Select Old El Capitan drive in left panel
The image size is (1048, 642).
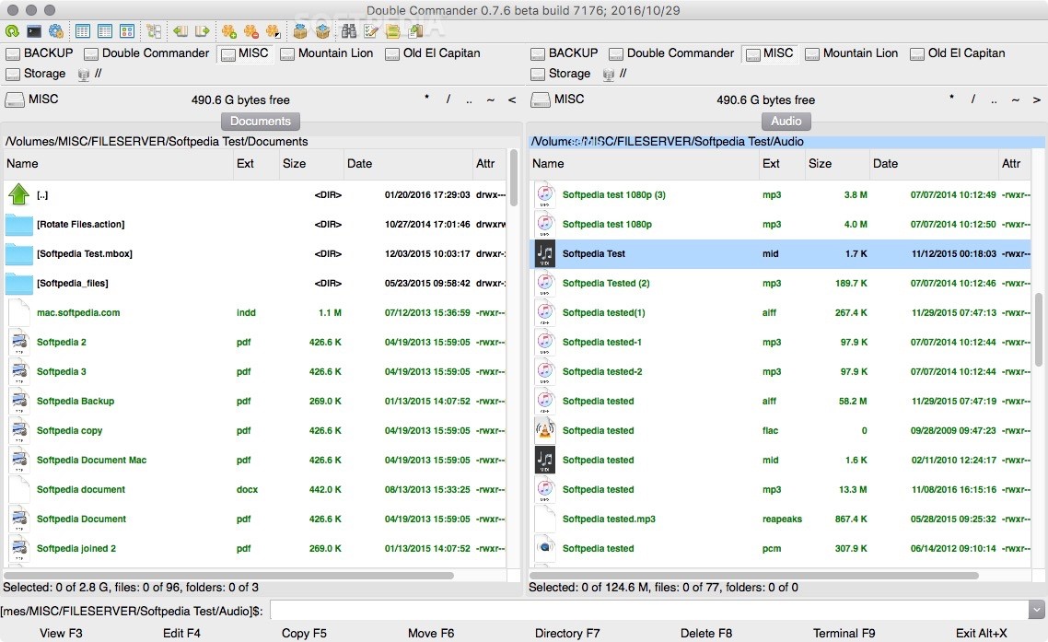click(433, 53)
